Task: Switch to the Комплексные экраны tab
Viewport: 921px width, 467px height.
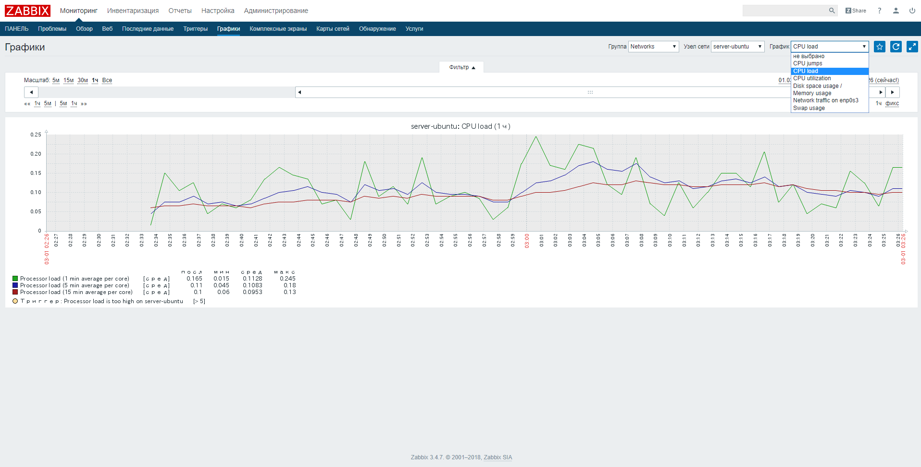Action: pyautogui.click(x=278, y=29)
